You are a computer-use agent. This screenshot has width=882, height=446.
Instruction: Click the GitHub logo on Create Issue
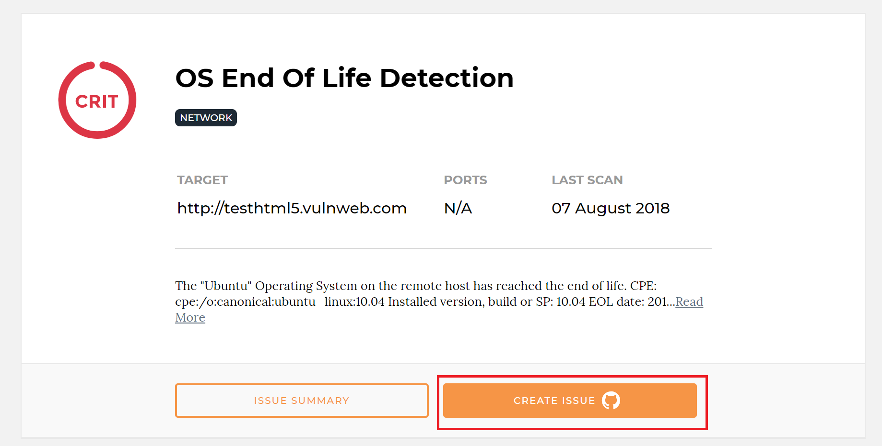pyautogui.click(x=611, y=401)
